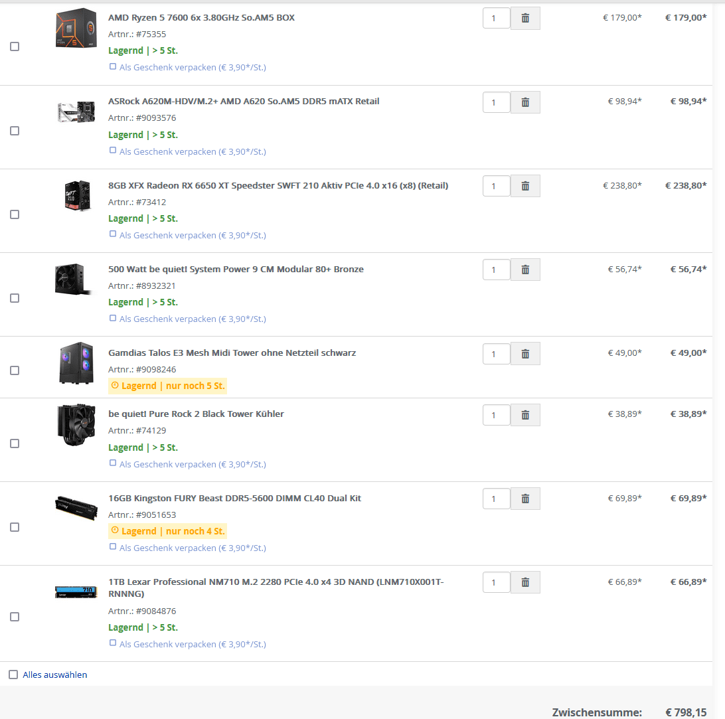The width and height of the screenshot is (725, 719).
Task: Toggle gift wrap for Kingston FURY Beast RAM
Action: (x=113, y=547)
